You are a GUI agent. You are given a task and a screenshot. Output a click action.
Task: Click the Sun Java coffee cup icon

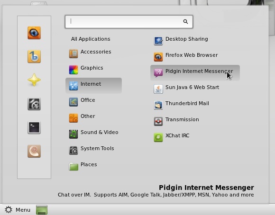pos(158,89)
